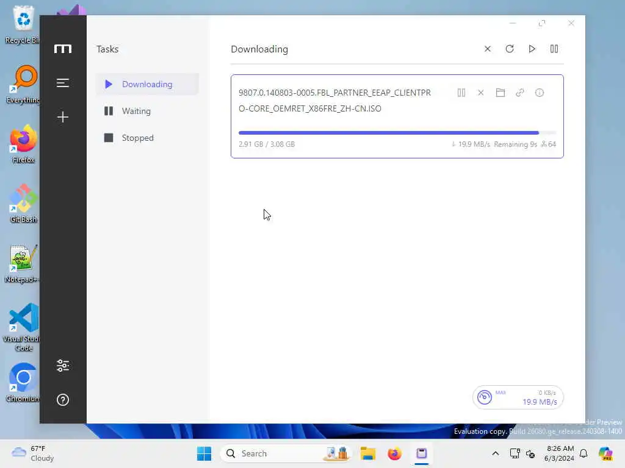This screenshot has width=625, height=468.
Task: Show ISO file in folder
Action: tap(500, 93)
